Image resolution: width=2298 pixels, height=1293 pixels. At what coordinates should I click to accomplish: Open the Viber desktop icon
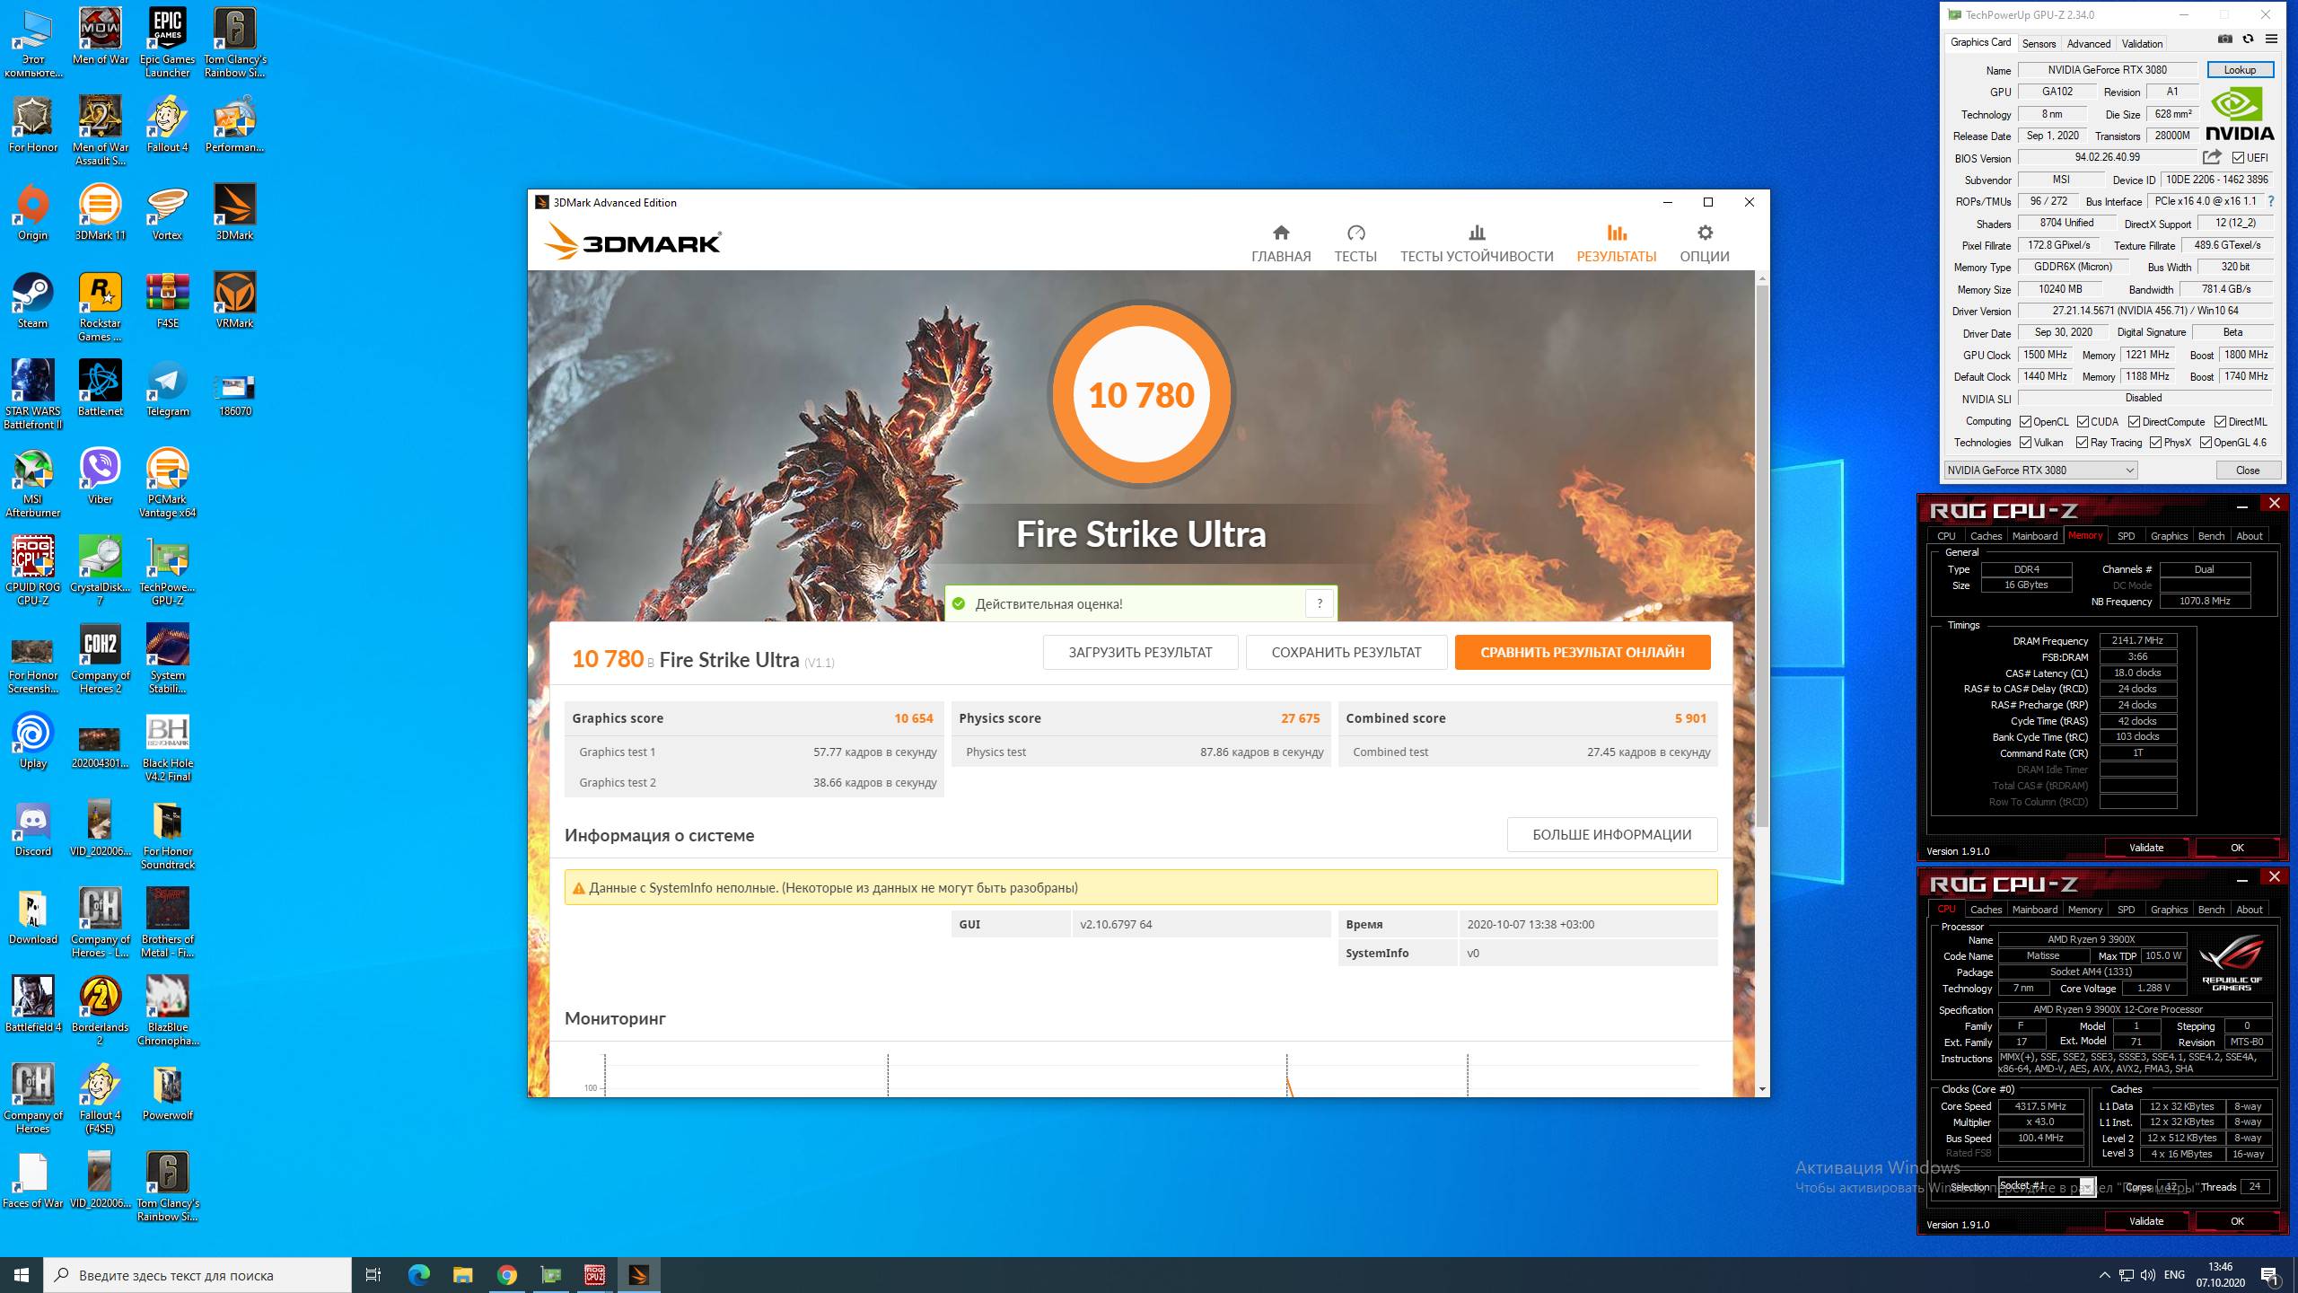100,477
